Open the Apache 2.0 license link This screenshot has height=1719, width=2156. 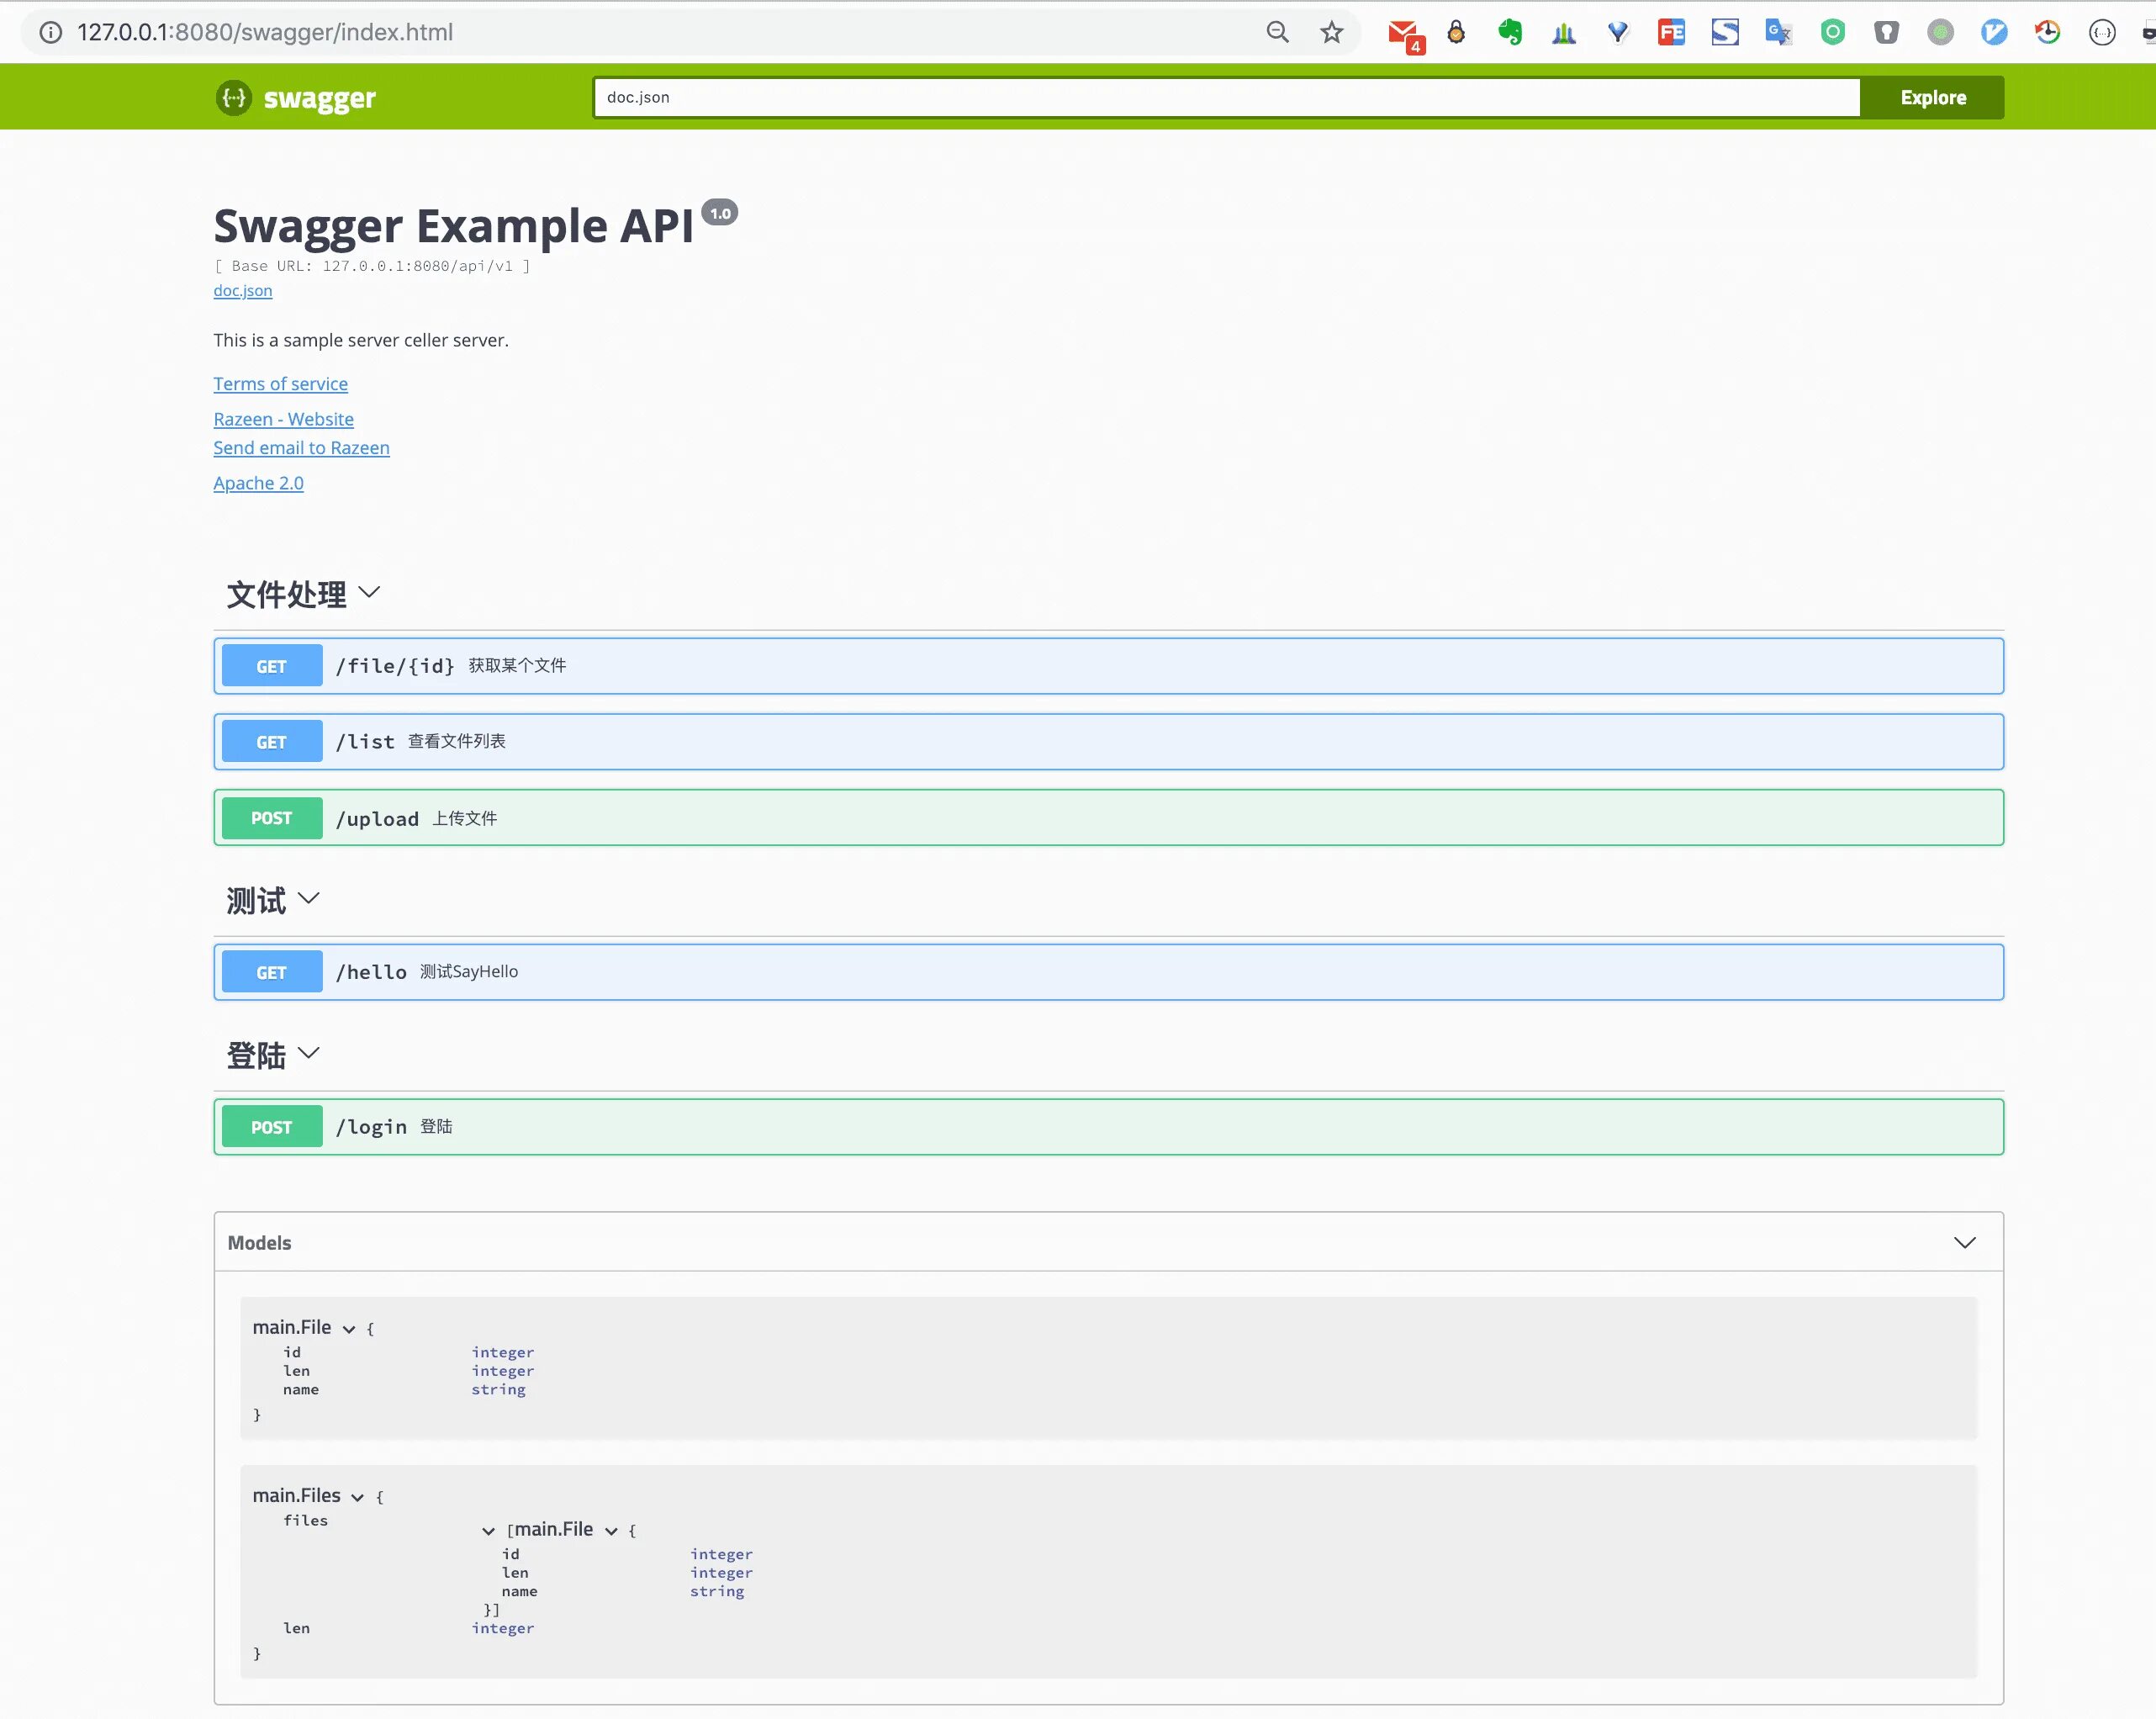pyautogui.click(x=258, y=483)
